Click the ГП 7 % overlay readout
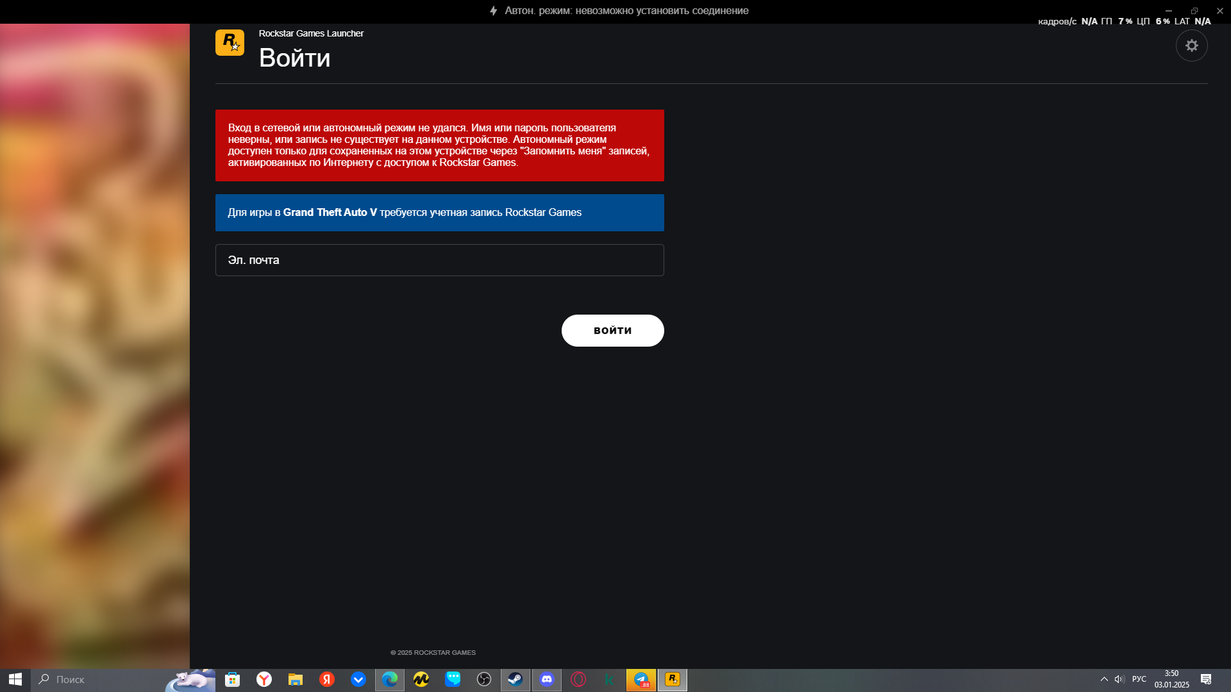The height and width of the screenshot is (692, 1231). [1116, 22]
